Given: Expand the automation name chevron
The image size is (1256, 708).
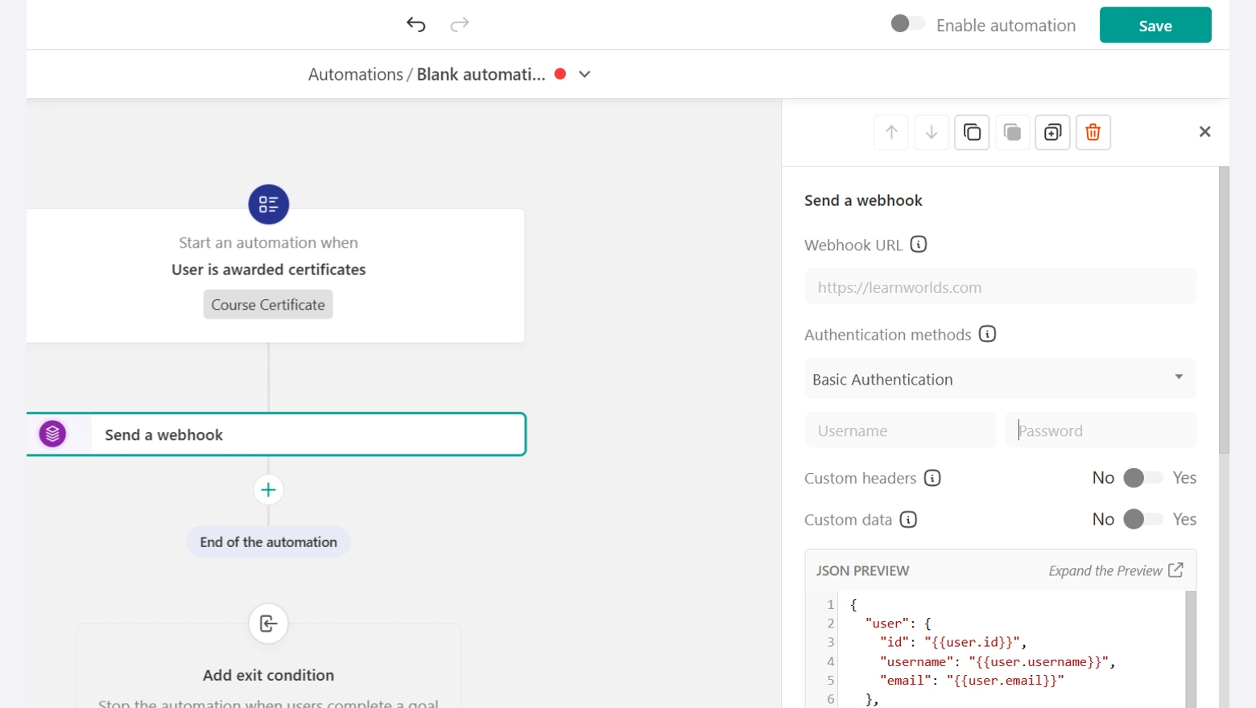Looking at the screenshot, I should click(x=585, y=74).
